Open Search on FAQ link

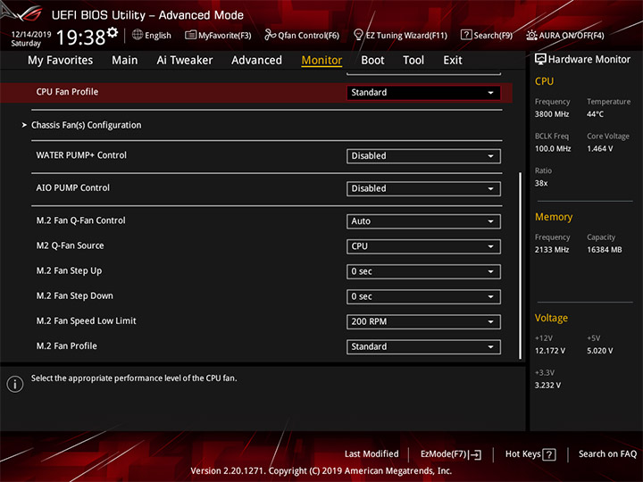pos(607,453)
